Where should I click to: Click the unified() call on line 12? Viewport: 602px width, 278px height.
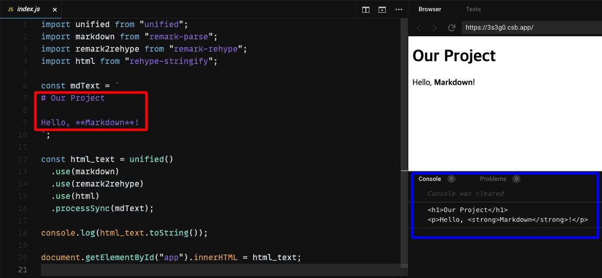[x=151, y=159]
